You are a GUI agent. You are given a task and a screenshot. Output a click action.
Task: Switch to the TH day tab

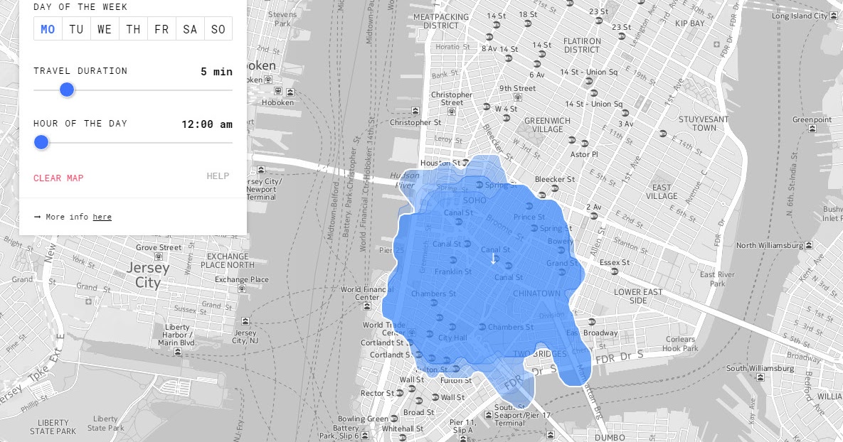pos(133,29)
